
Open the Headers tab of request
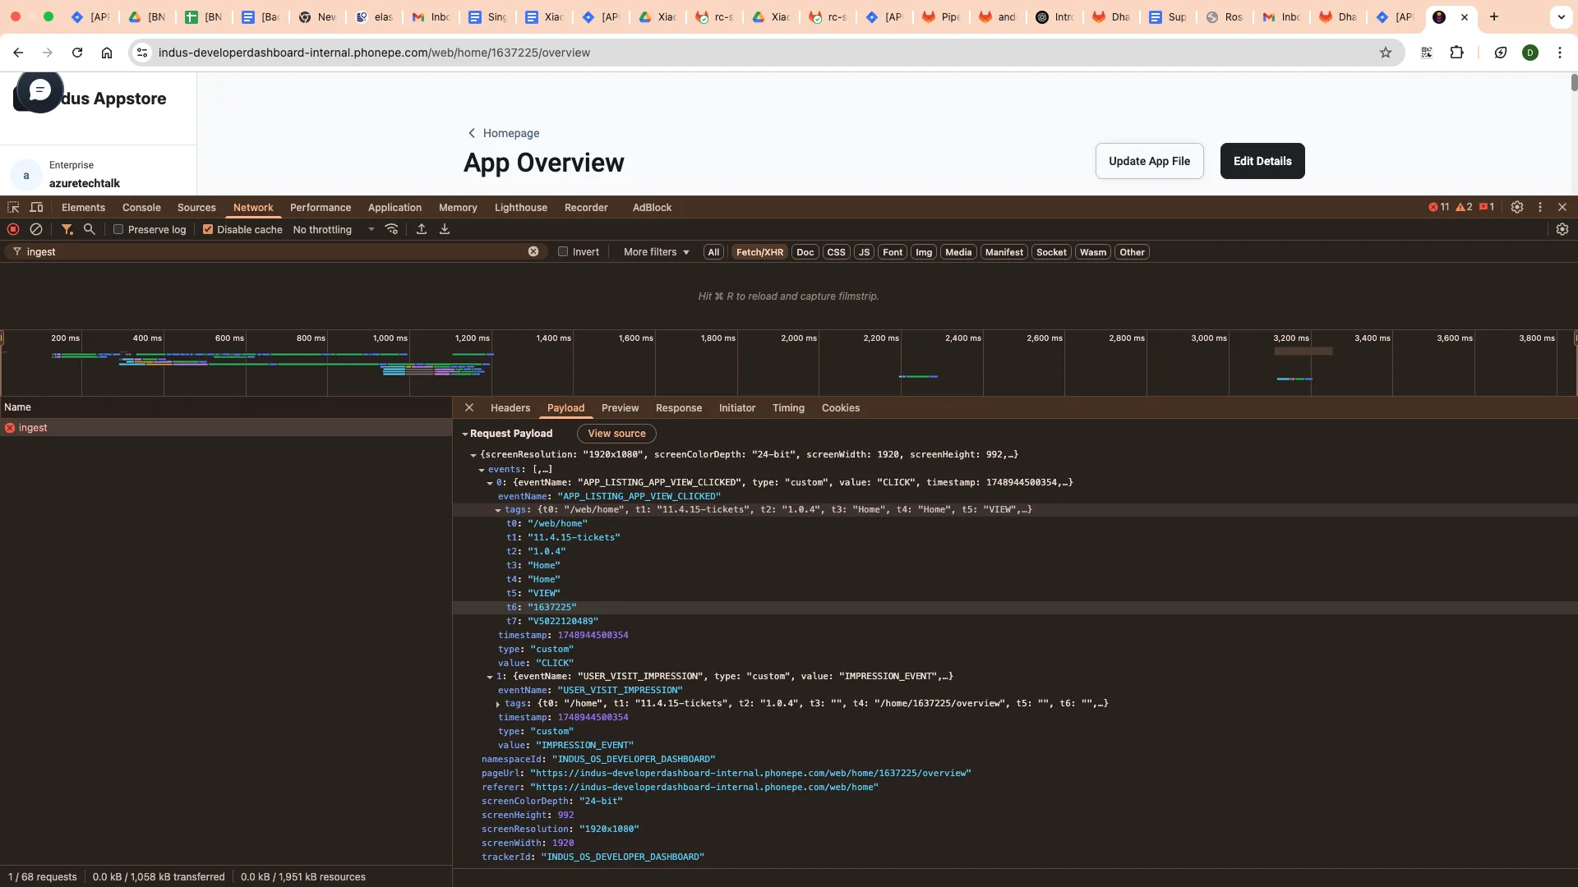(x=510, y=408)
